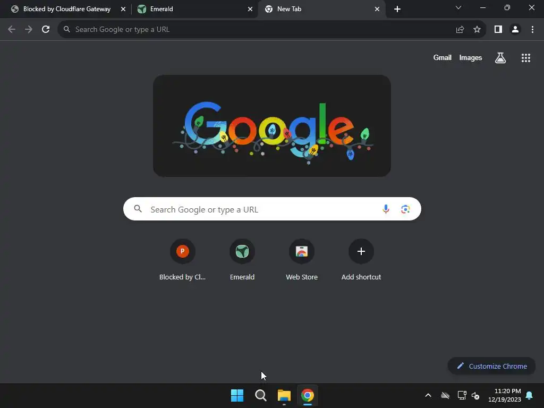Open the Chrome three-dot menu

coord(532,30)
